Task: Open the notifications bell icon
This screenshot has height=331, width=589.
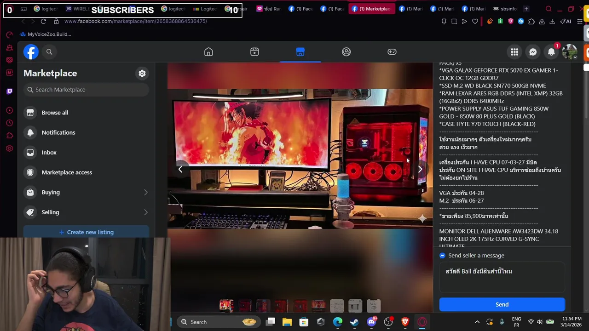Action: (551, 52)
